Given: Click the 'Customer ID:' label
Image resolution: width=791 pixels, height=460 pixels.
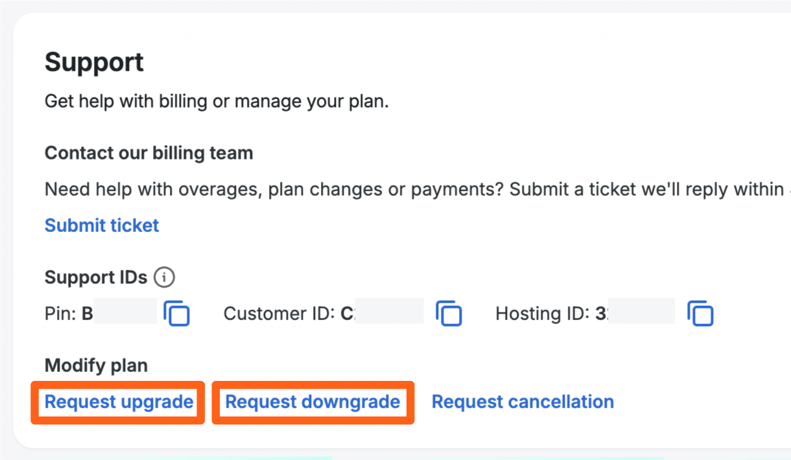Looking at the screenshot, I should pos(279,314).
